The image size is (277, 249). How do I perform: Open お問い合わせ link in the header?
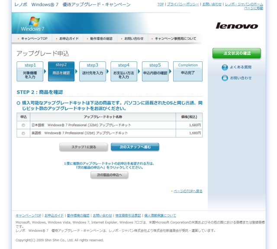click(x=212, y=4)
